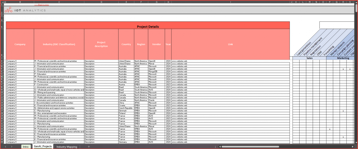Click the horizontal scrollbar left arrow

point(220,146)
